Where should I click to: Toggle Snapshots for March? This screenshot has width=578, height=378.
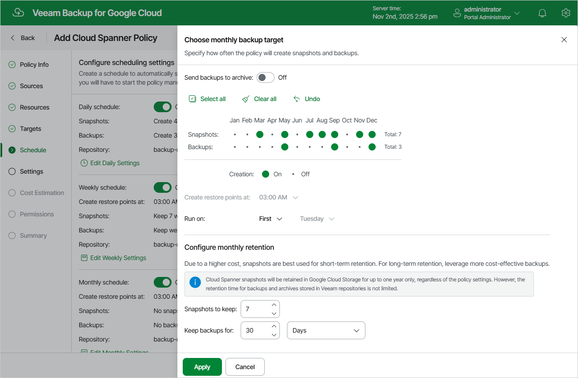[260, 134]
